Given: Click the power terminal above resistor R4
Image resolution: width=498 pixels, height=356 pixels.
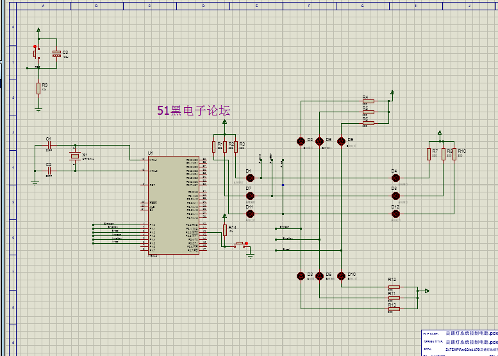Looking at the screenshot, I should (x=392, y=92).
